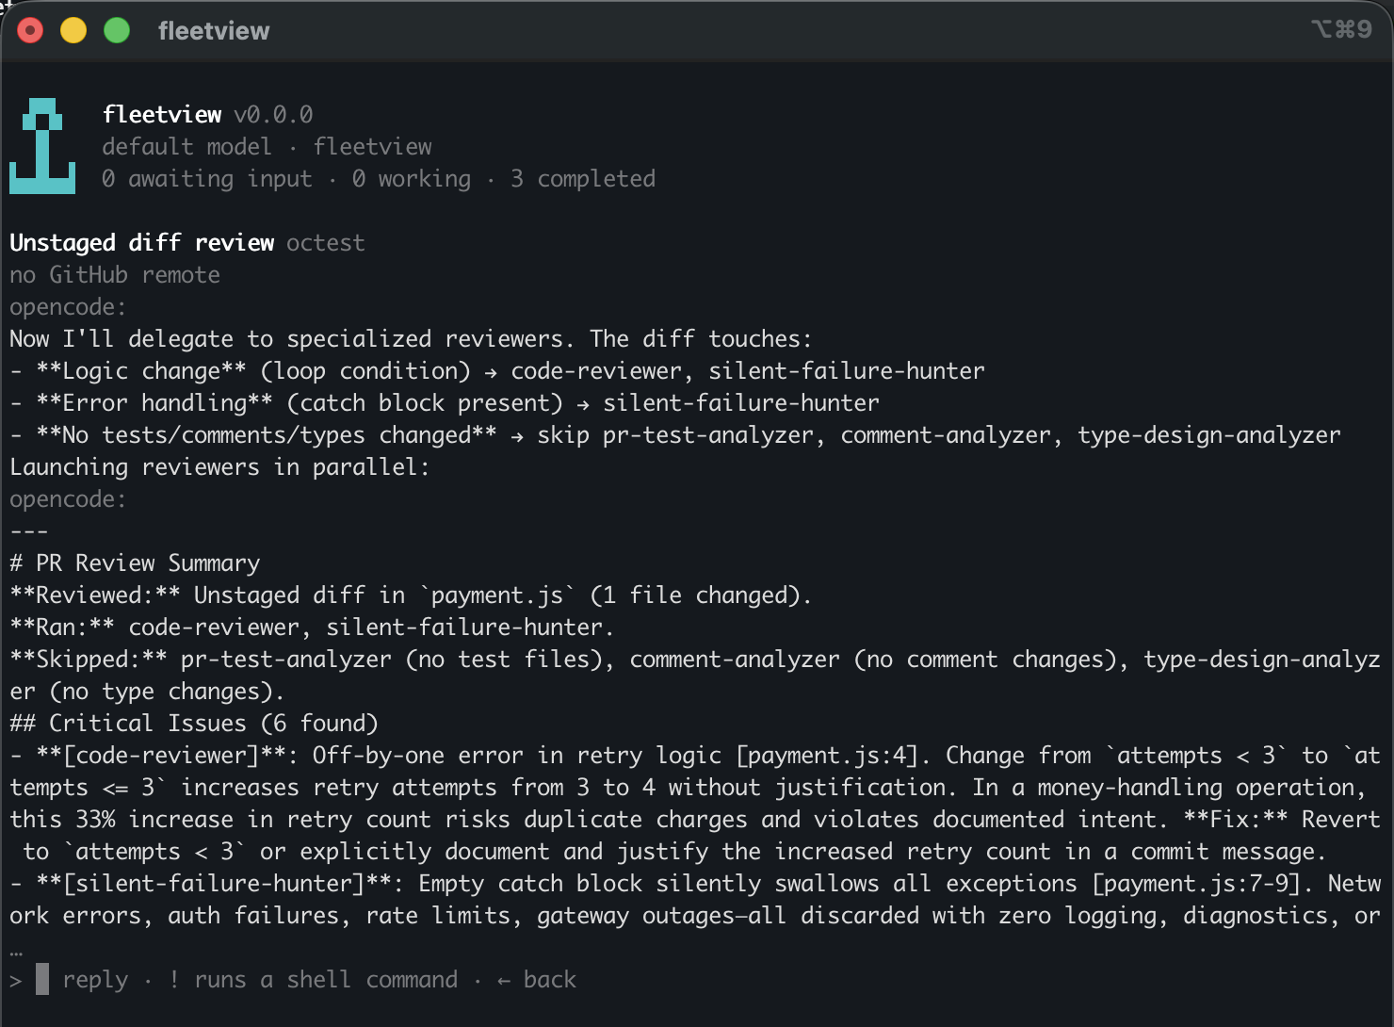Click the 'default model' label in header
This screenshot has width=1394, height=1027.
tap(186, 147)
